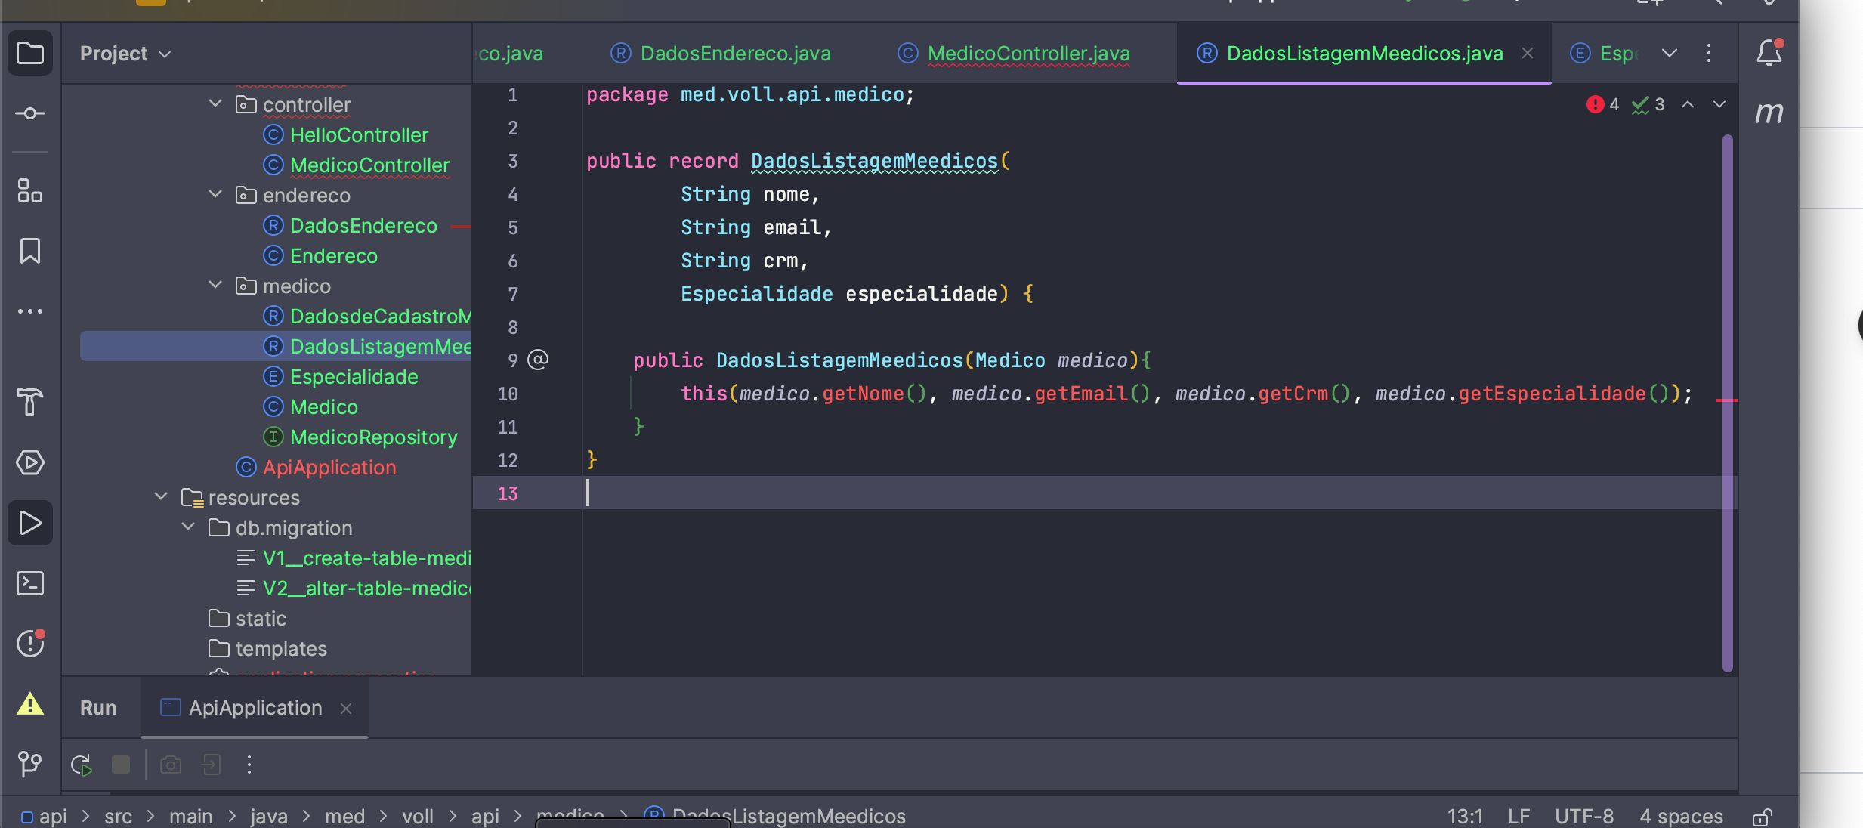Open the Terminal tool window

[30, 583]
